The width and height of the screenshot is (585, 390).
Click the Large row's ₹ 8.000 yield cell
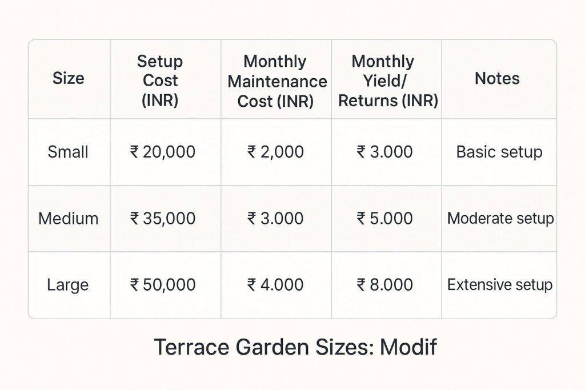click(384, 284)
